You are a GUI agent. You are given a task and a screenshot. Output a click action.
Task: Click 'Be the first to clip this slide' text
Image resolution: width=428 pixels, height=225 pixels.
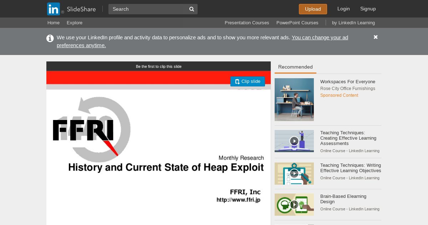[159, 66]
